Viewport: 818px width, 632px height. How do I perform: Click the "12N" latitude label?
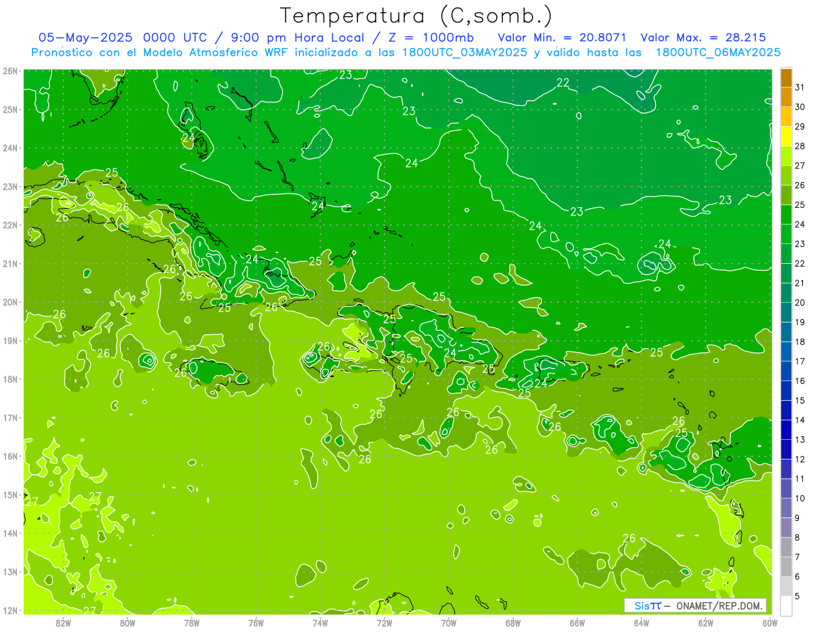coord(10,610)
